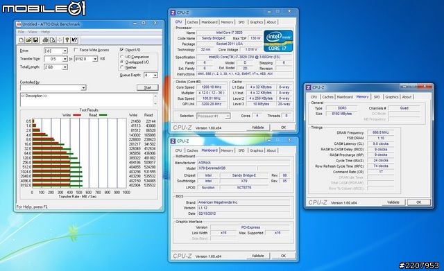Click the Intel Core i7 logo badge
444x271 pixels.
coord(278,41)
